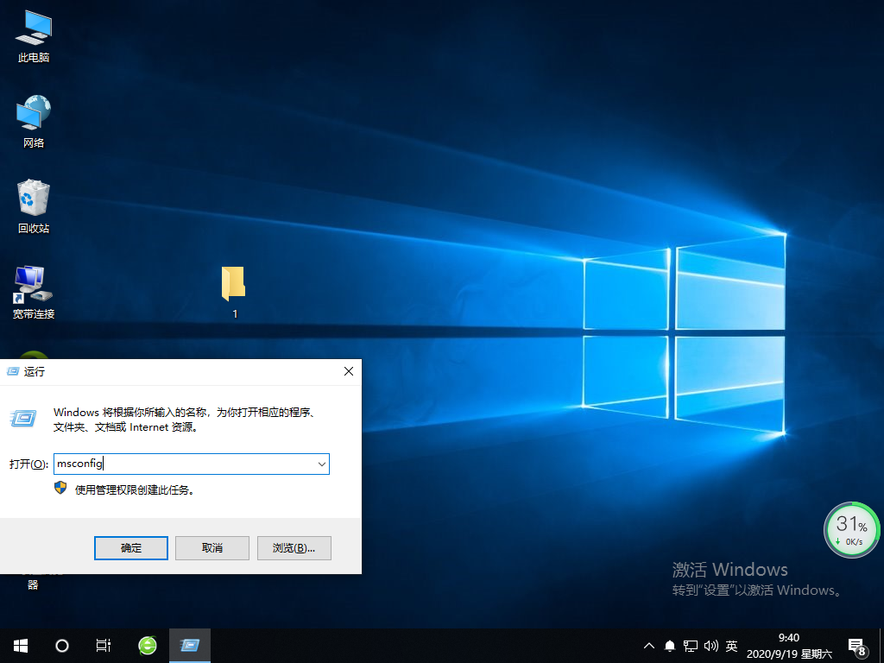Open 此电脑 (This PC) from the desktop
This screenshot has height=663, width=884.
coord(33,28)
